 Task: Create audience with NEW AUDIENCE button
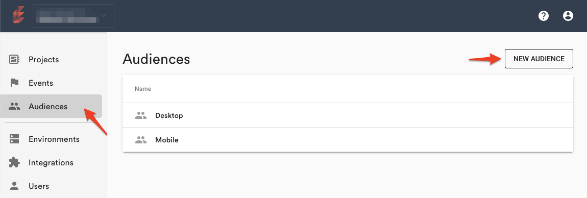pos(539,59)
